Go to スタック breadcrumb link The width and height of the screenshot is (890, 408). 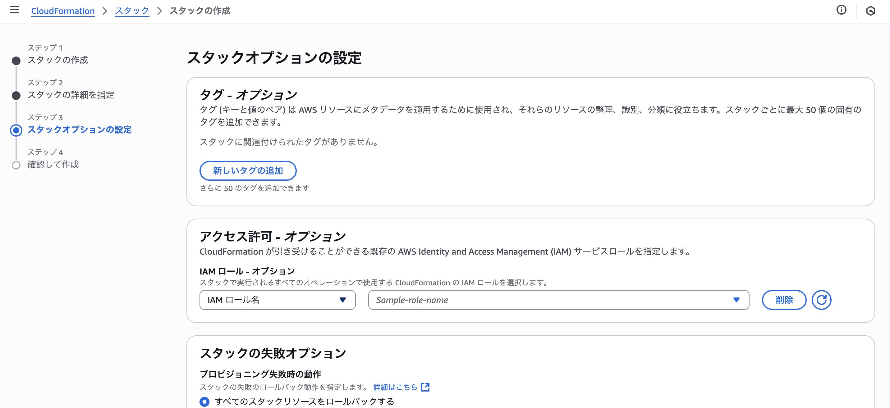click(132, 11)
